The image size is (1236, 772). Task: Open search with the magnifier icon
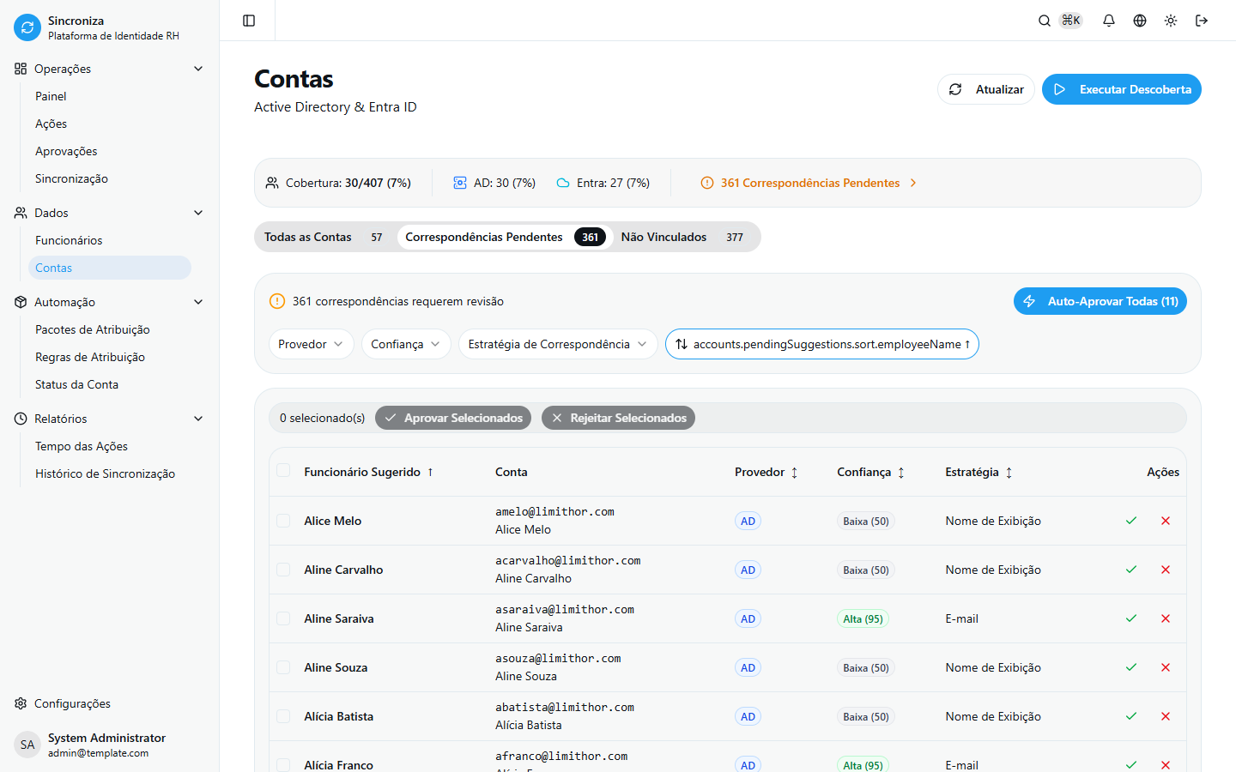click(x=1045, y=21)
